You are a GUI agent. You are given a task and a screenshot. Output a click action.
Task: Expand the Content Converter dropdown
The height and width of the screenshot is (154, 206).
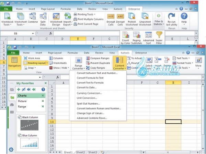tap(119, 63)
